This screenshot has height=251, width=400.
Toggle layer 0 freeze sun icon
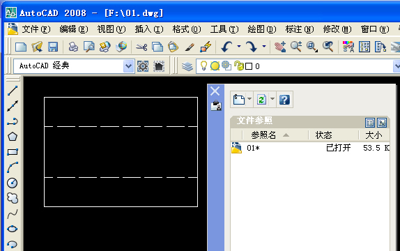point(215,66)
